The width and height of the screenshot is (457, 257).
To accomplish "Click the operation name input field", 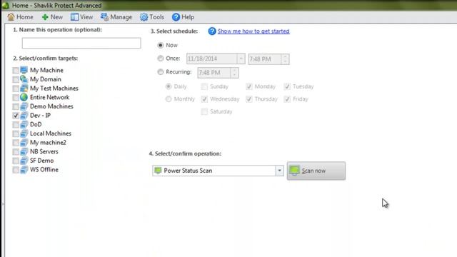I will point(81,43).
